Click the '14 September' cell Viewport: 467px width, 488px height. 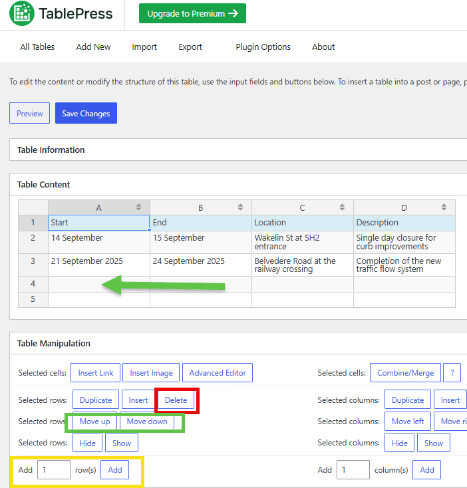pos(98,242)
